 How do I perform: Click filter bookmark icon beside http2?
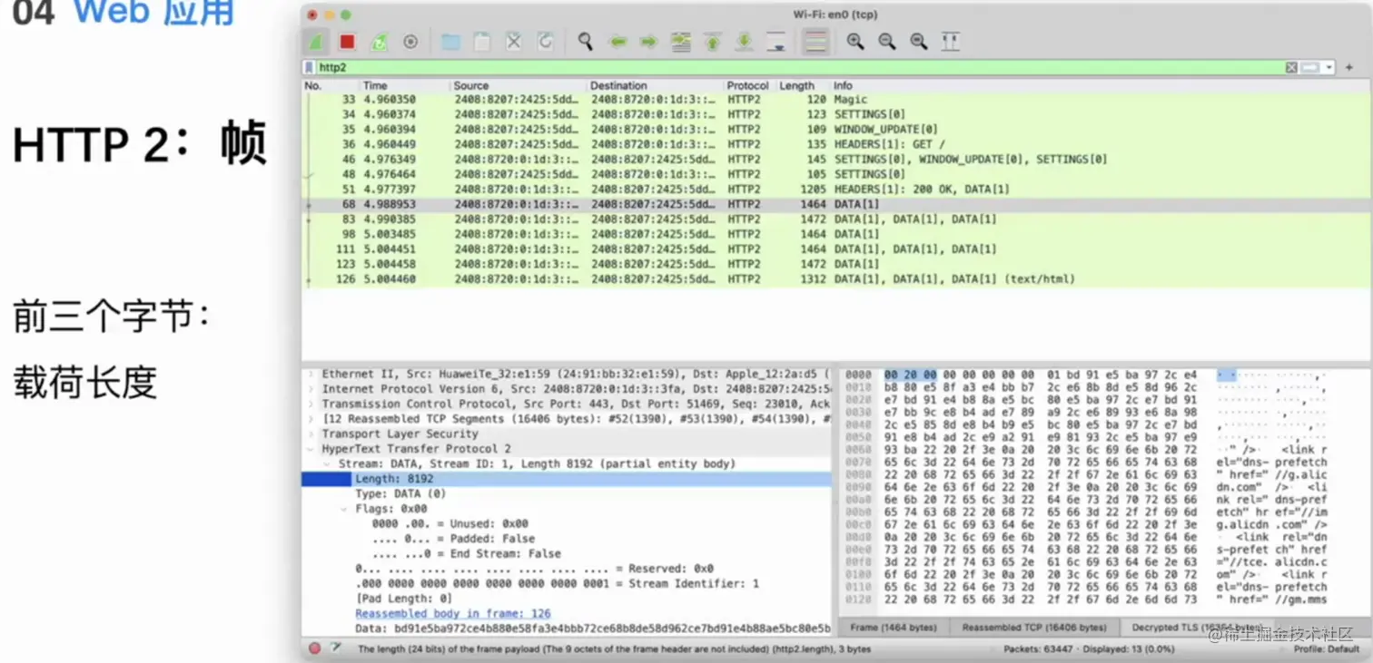click(x=310, y=67)
